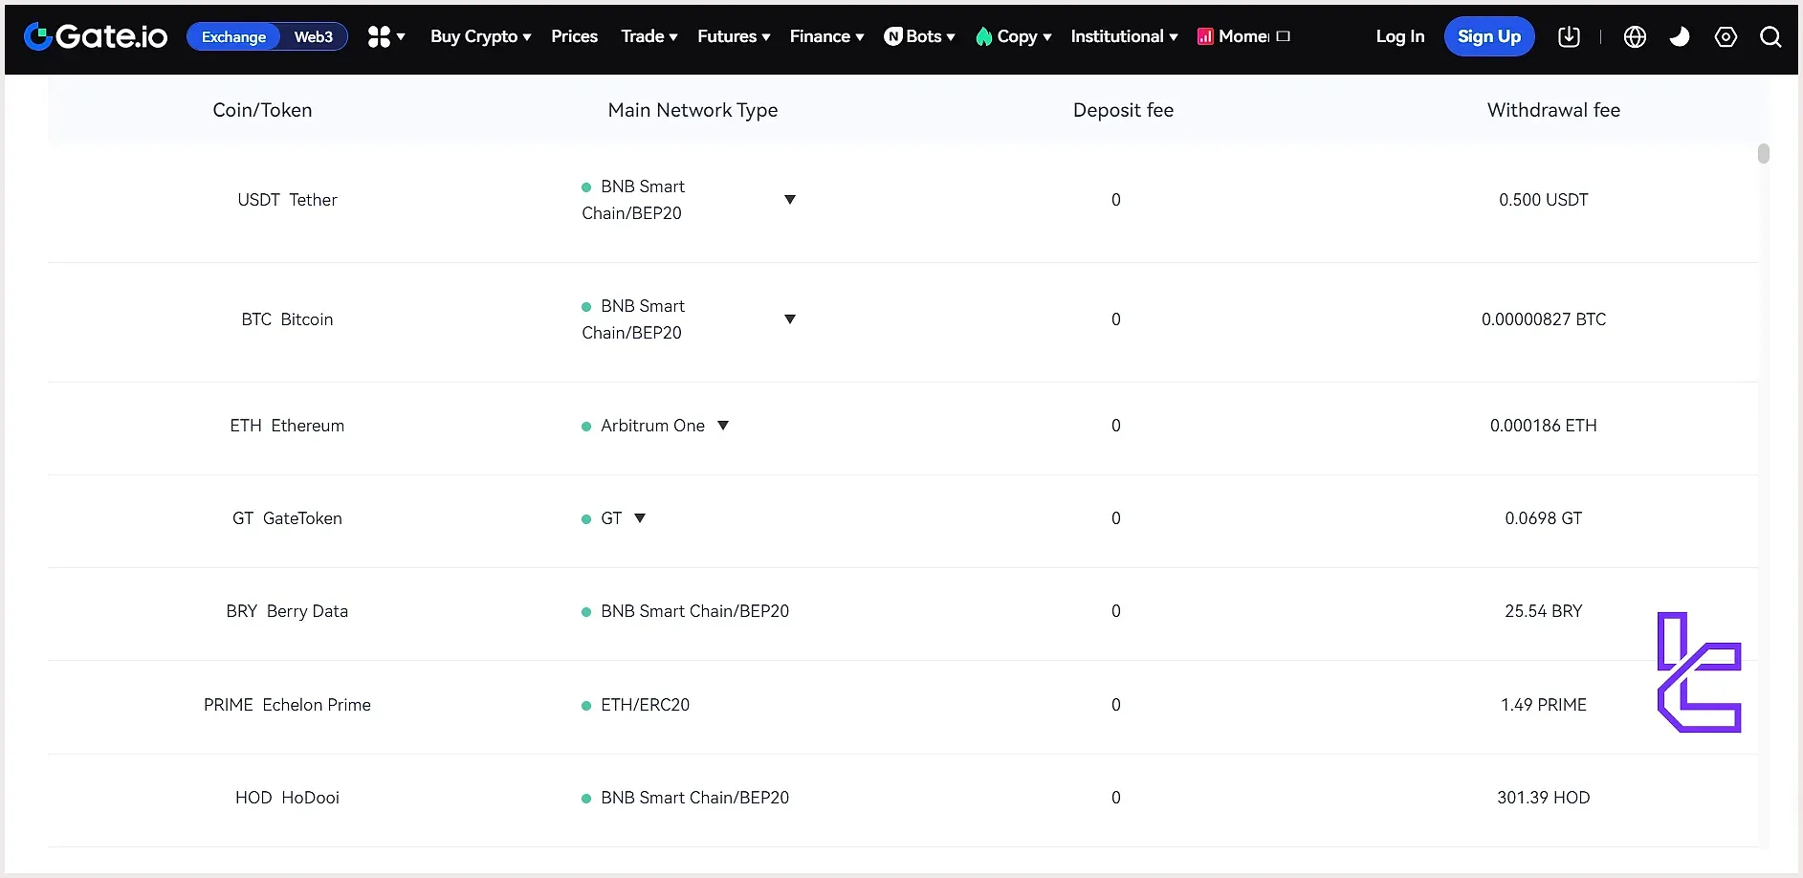Image resolution: width=1803 pixels, height=878 pixels.
Task: Open the Futures menu
Action: click(733, 36)
